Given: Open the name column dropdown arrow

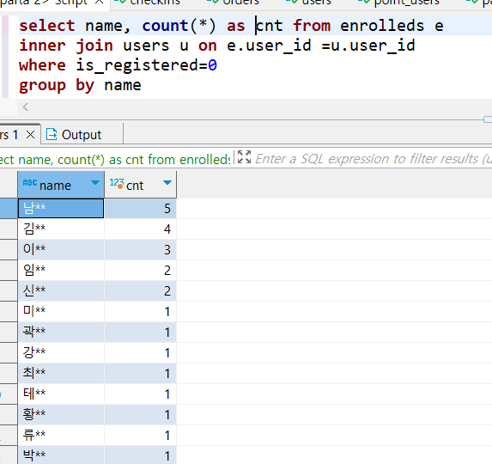Looking at the screenshot, I should 95,182.
